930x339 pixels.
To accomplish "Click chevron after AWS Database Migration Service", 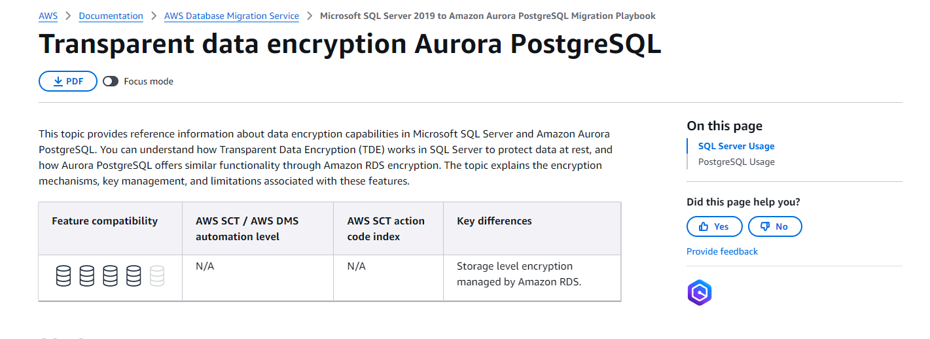I will [x=310, y=16].
